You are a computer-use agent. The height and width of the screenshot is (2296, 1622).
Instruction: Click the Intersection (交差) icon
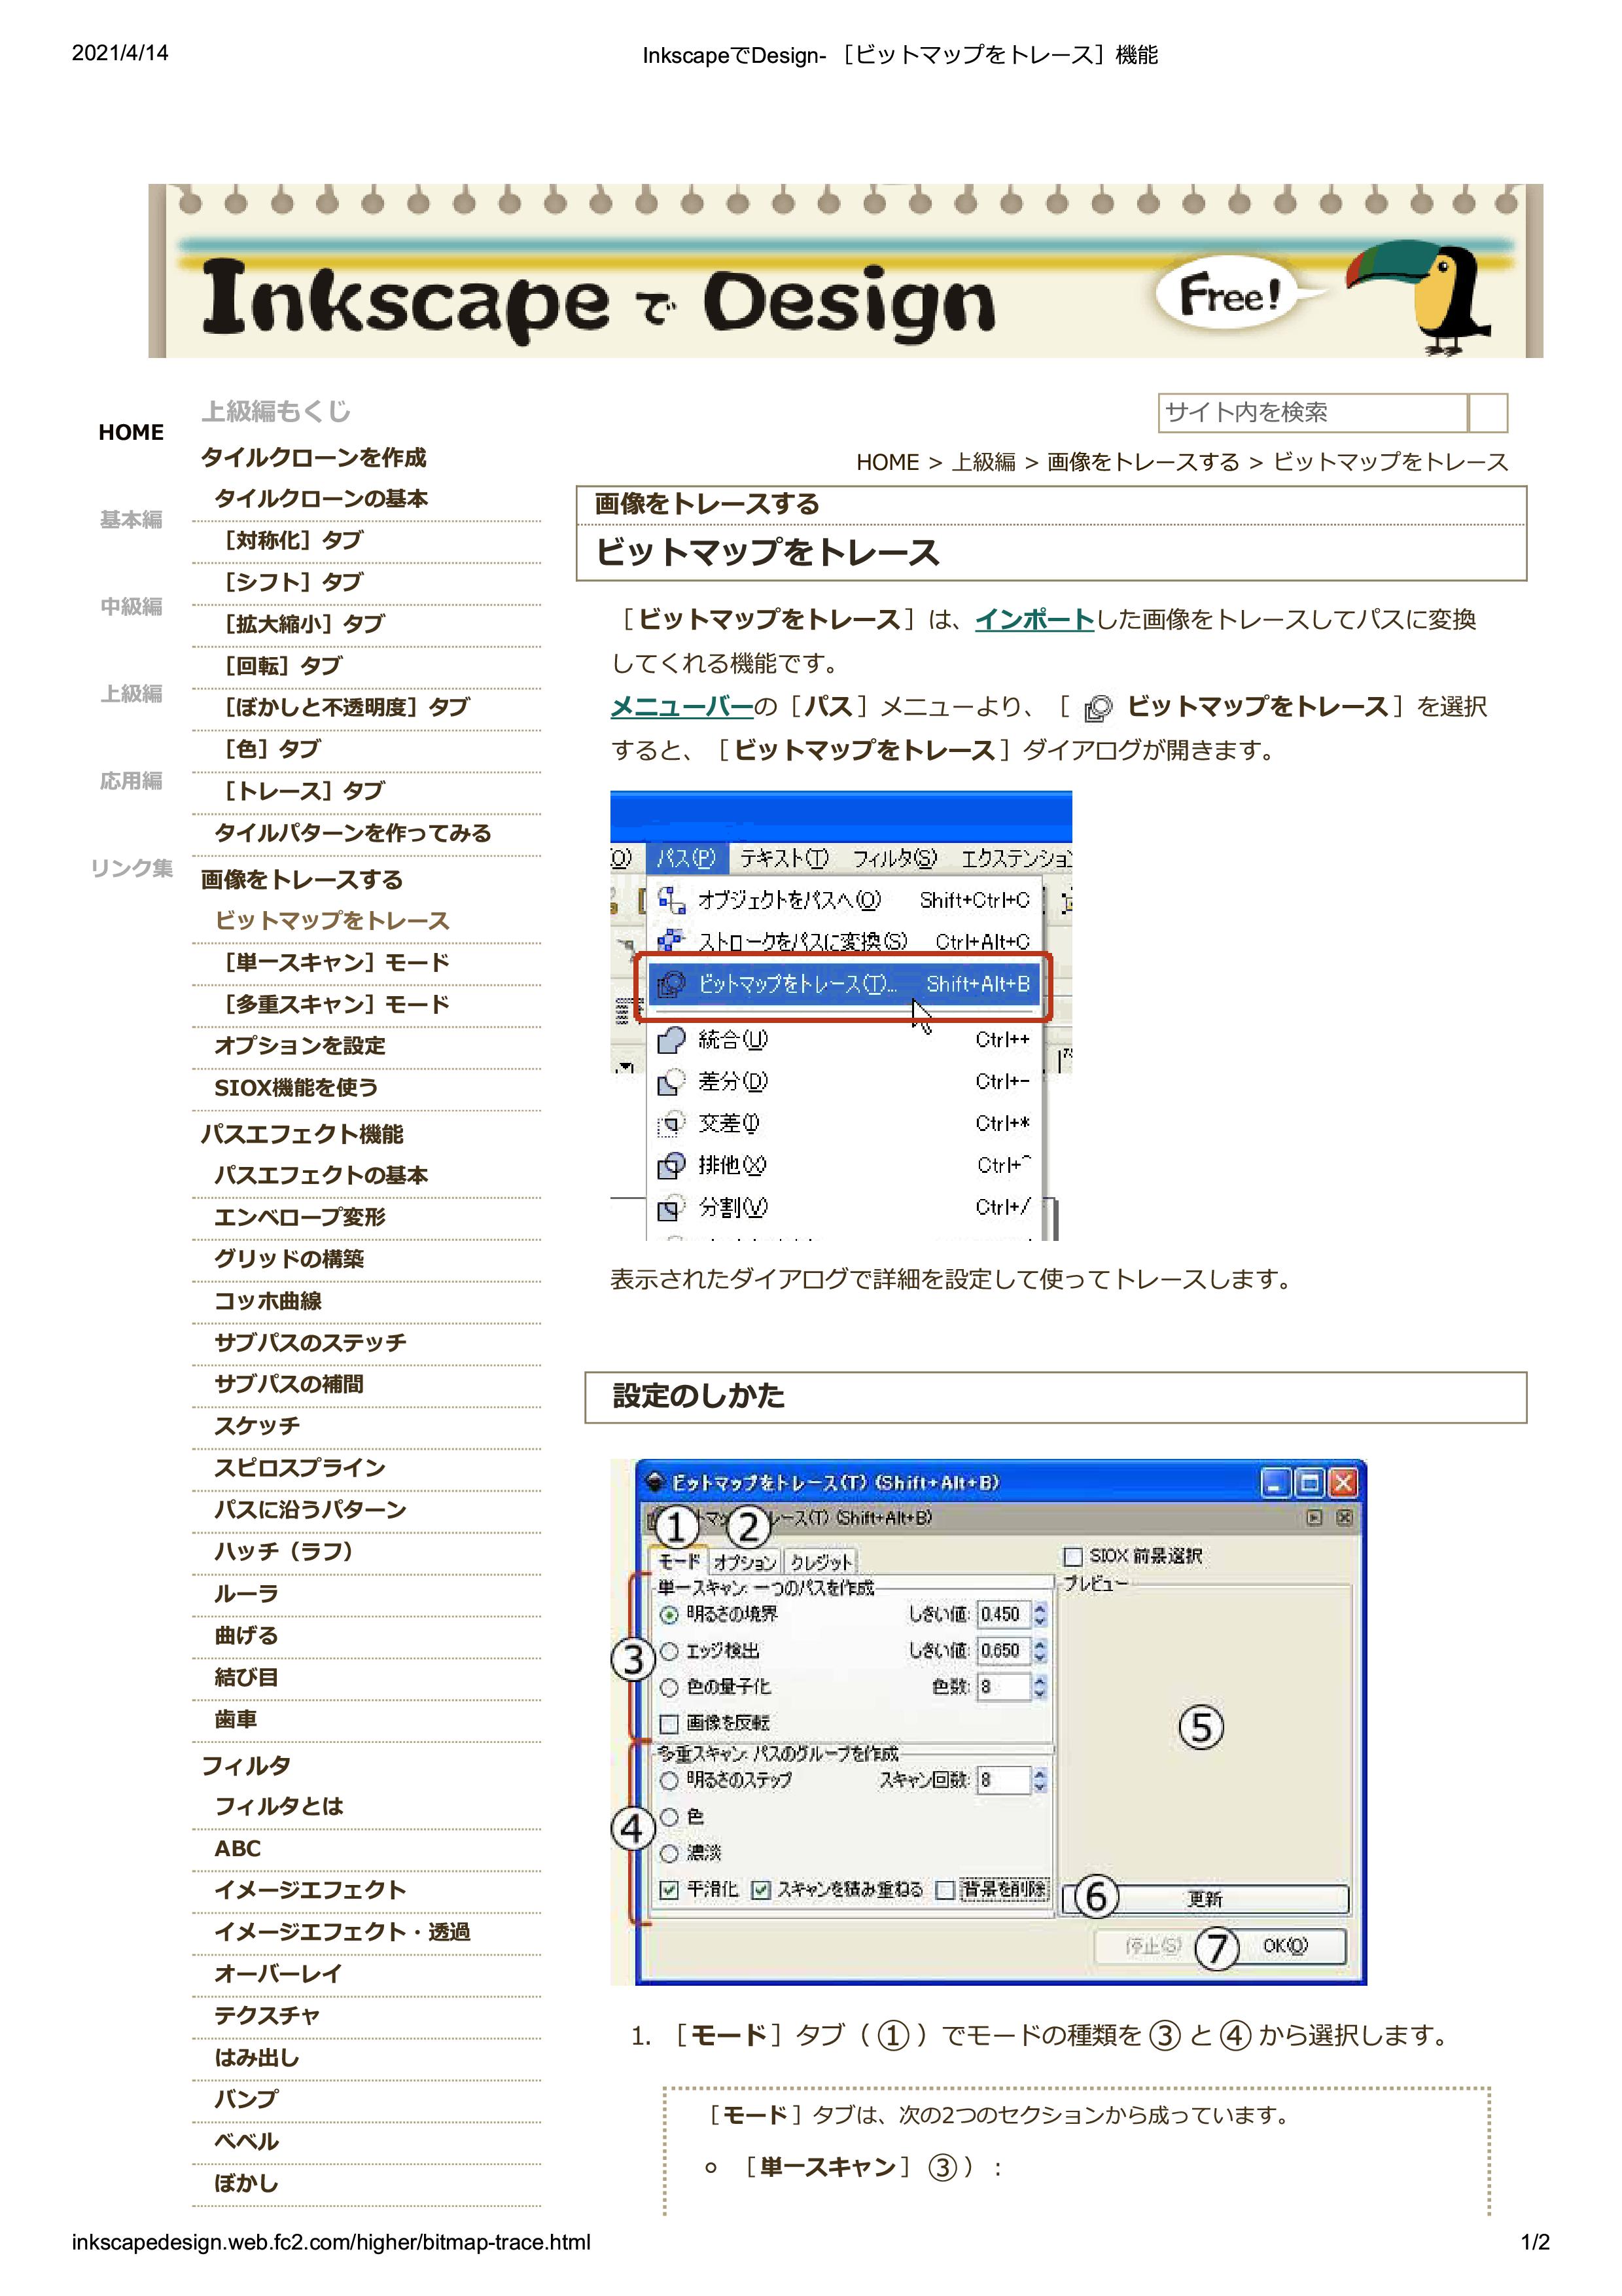(671, 1124)
